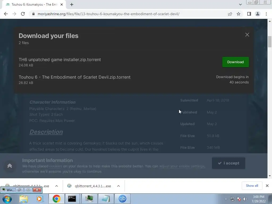Open Windows Explorer from taskbar
This screenshot has width=272, height=204.
(24, 199)
